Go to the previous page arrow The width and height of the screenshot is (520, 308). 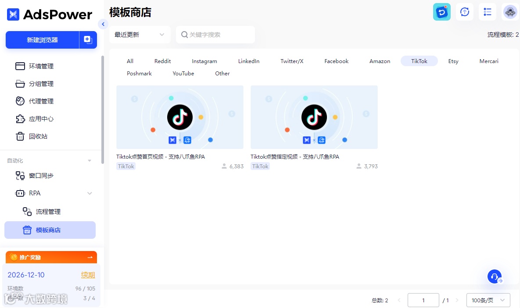click(399, 301)
